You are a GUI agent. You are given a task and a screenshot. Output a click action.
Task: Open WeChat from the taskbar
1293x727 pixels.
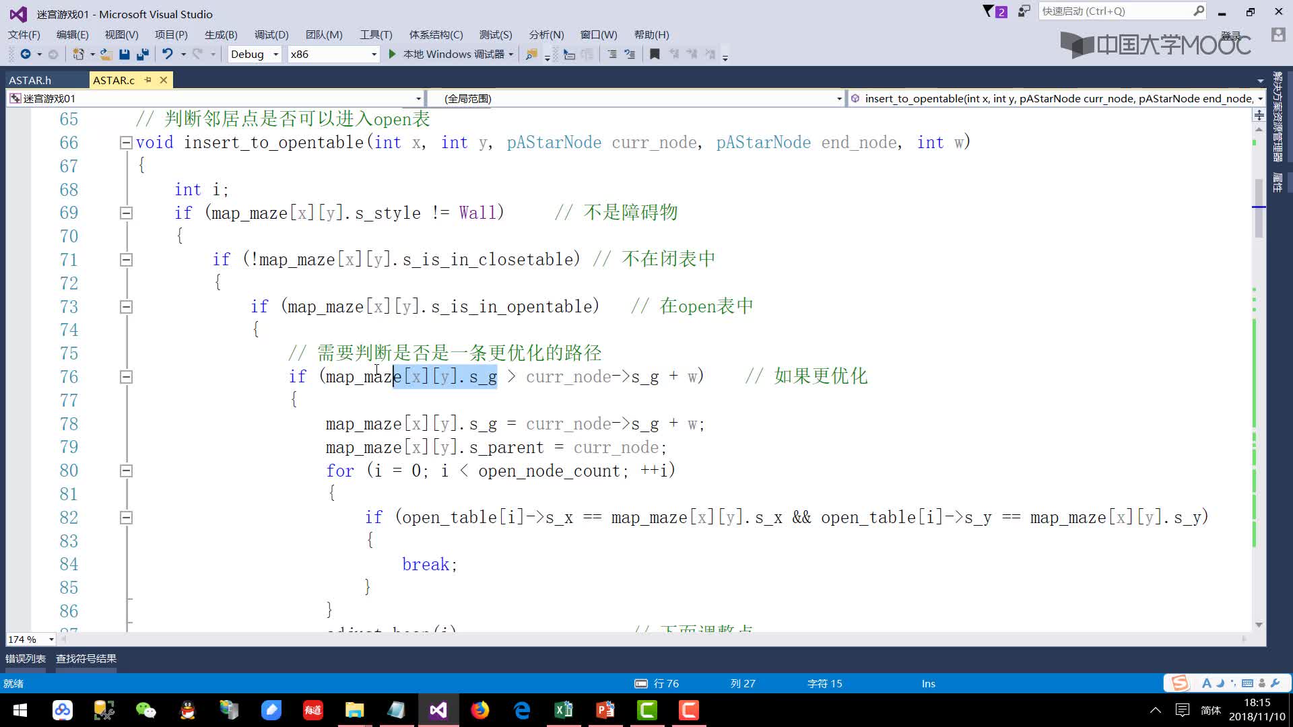(145, 710)
